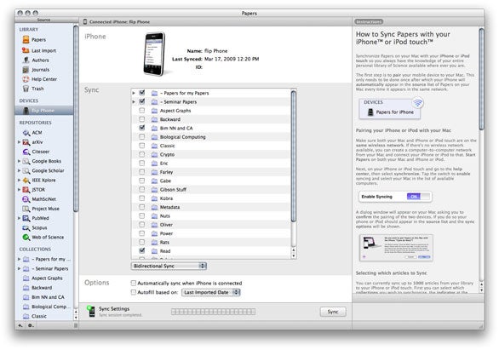The height and width of the screenshot is (350, 499).
Task: Open the MathSciNet repository icon
Action: pos(26,199)
